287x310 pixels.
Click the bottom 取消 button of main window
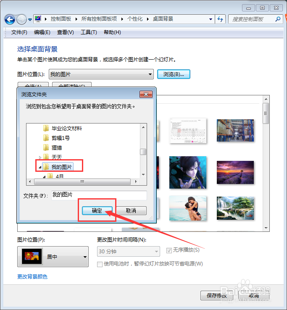click(x=254, y=296)
